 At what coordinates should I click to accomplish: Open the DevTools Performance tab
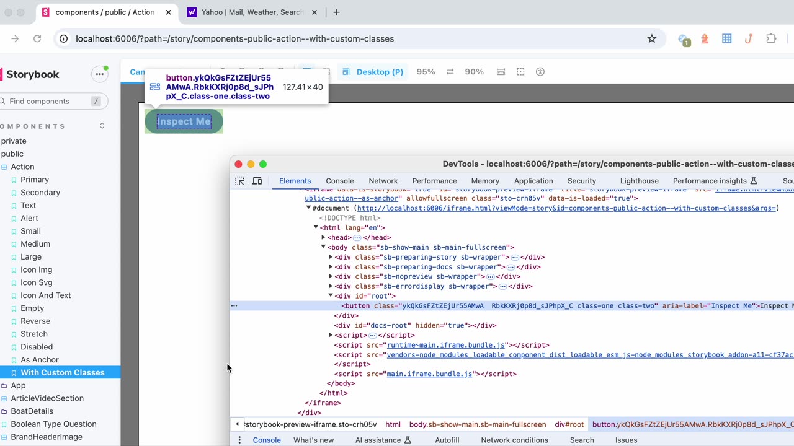(x=434, y=181)
